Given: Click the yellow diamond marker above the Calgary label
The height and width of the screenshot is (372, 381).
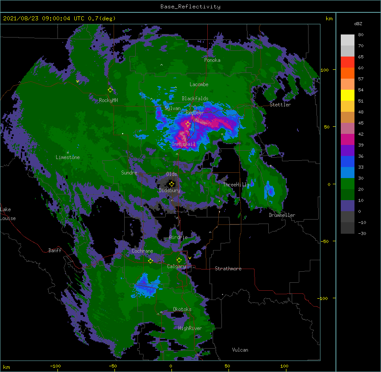Looking at the screenshot, I should tap(179, 260).
